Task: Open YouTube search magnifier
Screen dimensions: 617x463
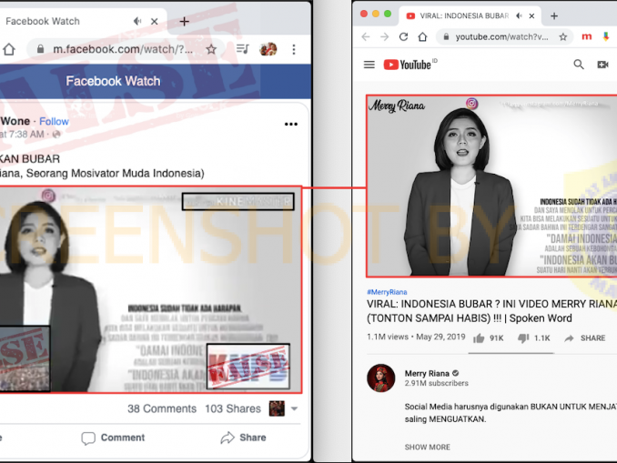Action: point(579,65)
